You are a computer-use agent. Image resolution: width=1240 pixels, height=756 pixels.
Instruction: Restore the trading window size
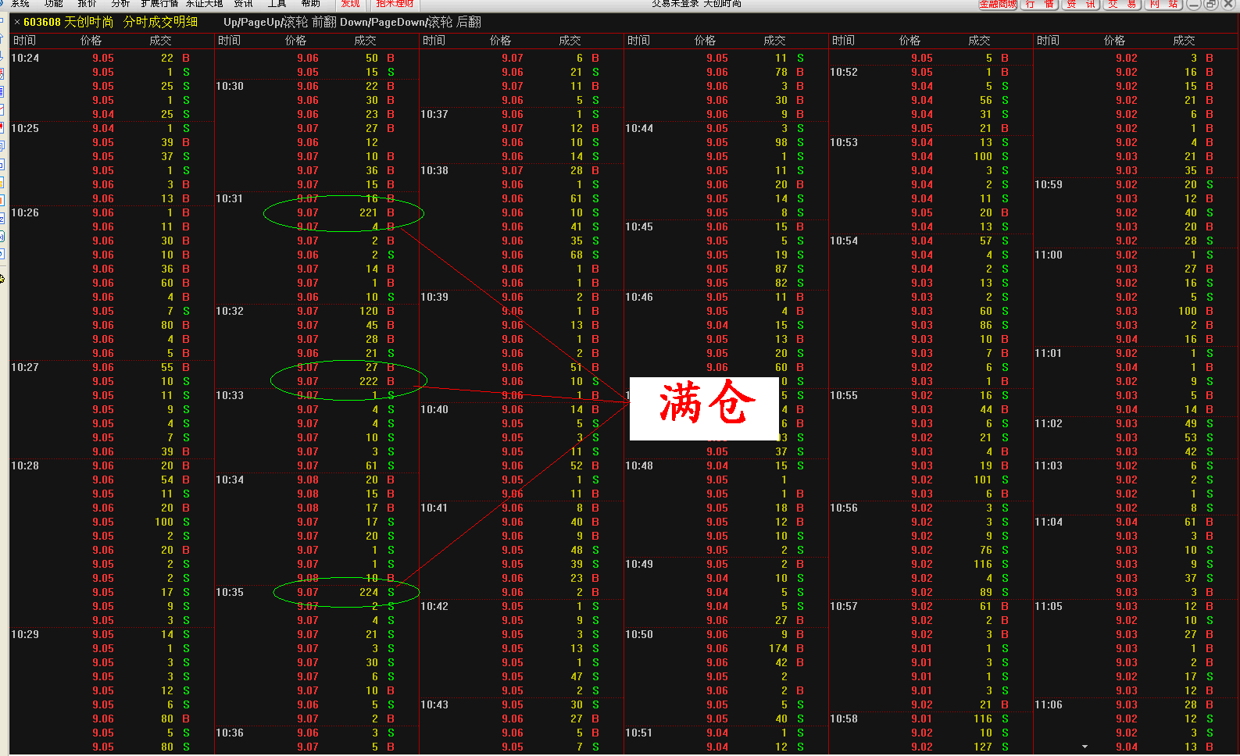pos(1210,4)
